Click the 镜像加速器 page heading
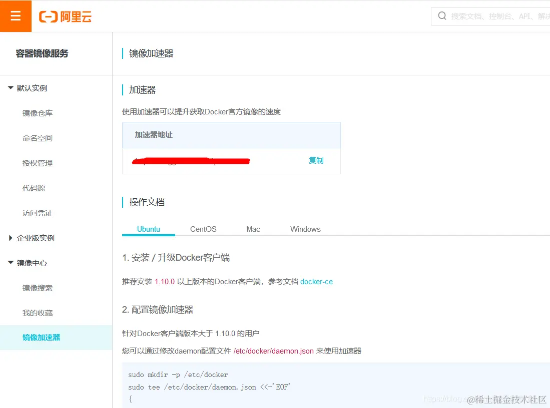 151,53
